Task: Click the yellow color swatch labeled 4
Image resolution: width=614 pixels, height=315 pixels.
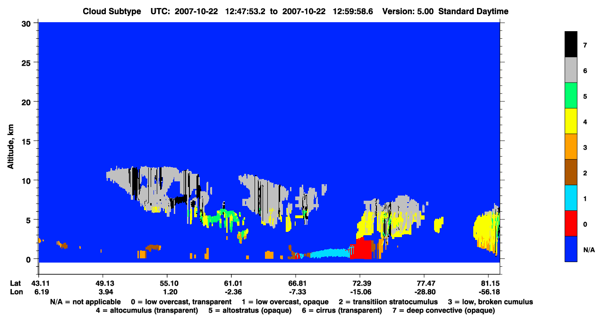Action: [571, 121]
